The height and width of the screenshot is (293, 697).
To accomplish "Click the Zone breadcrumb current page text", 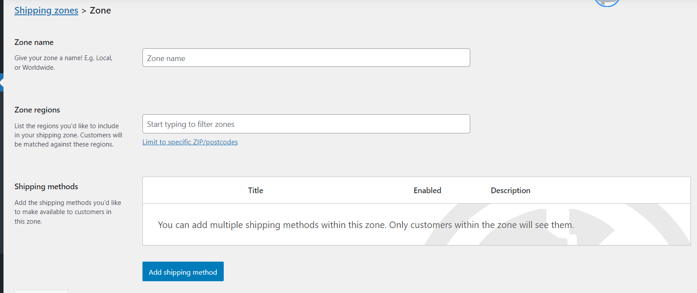I will (101, 10).
